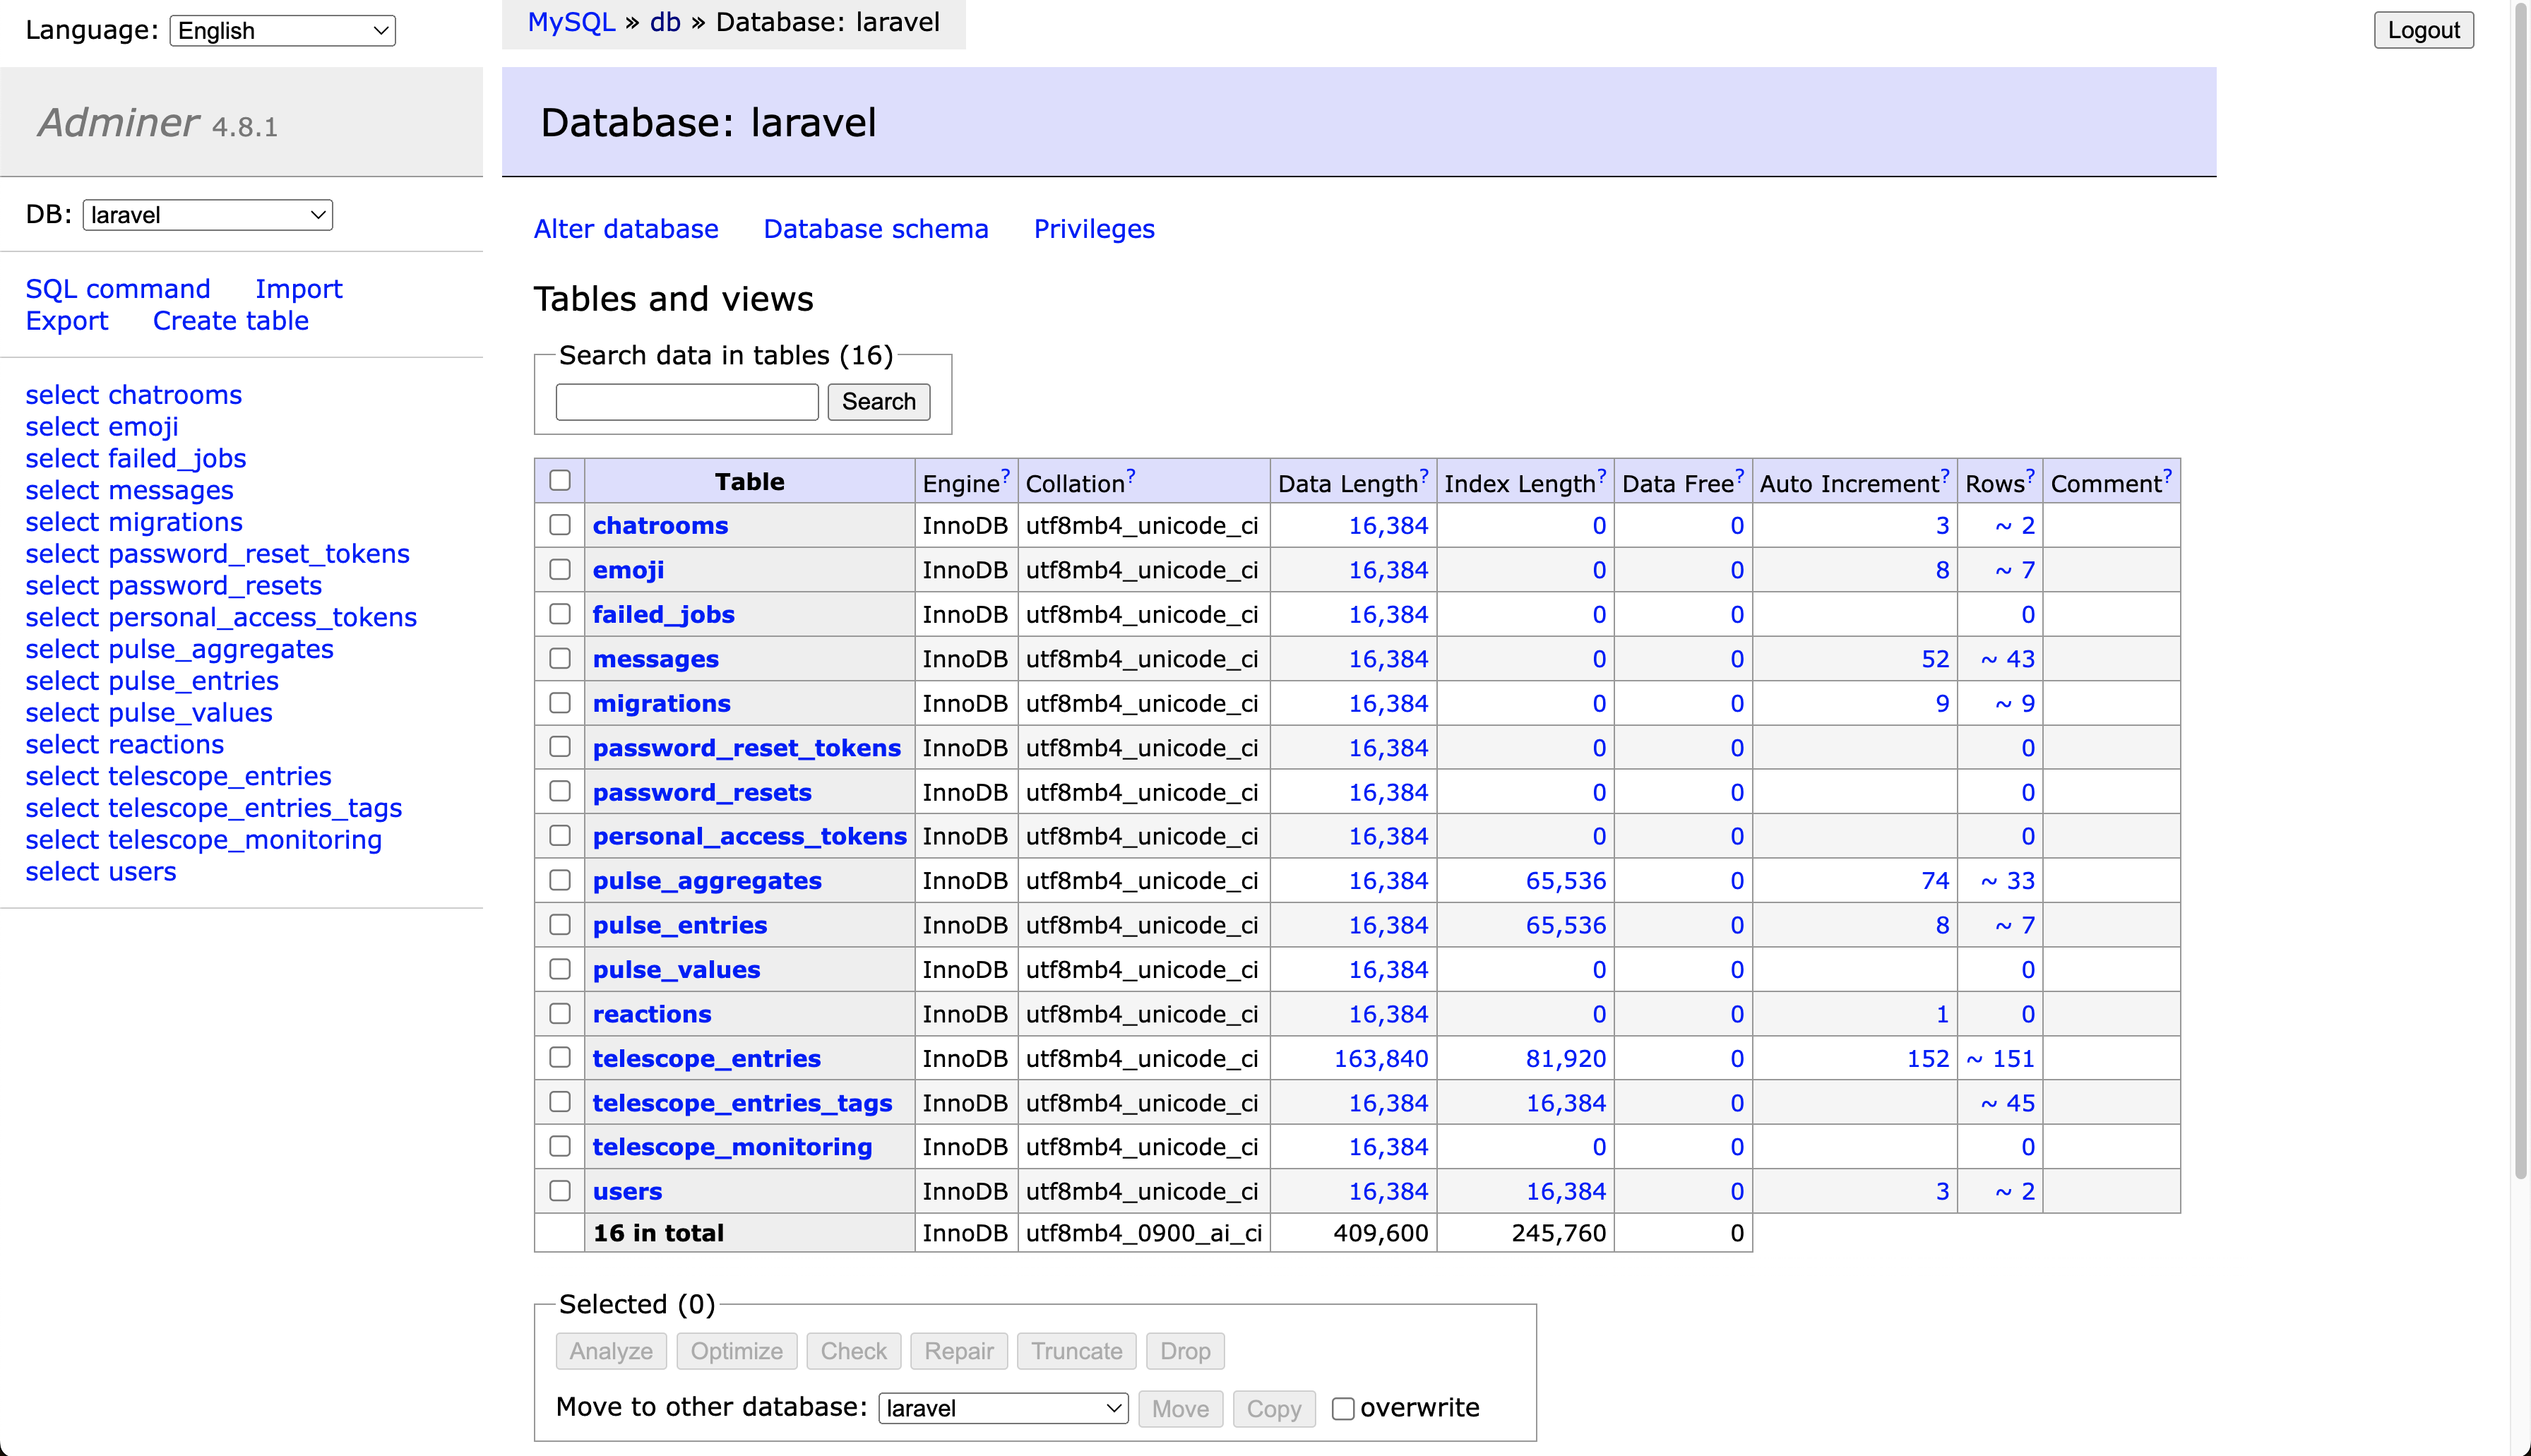
Task: Check the telescope_monitoring table checkbox
Action: click(560, 1147)
